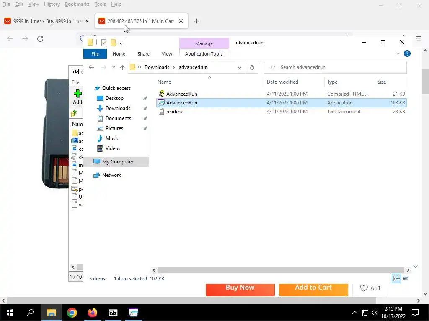Click Downloads in the address breadcrumb

(157, 67)
